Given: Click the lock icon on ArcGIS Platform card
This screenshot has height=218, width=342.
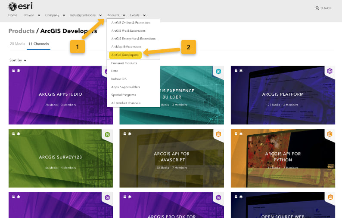Looking at the screenshot, I should (236, 70).
